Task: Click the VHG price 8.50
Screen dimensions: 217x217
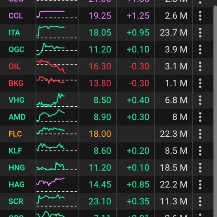Action: click(102, 100)
